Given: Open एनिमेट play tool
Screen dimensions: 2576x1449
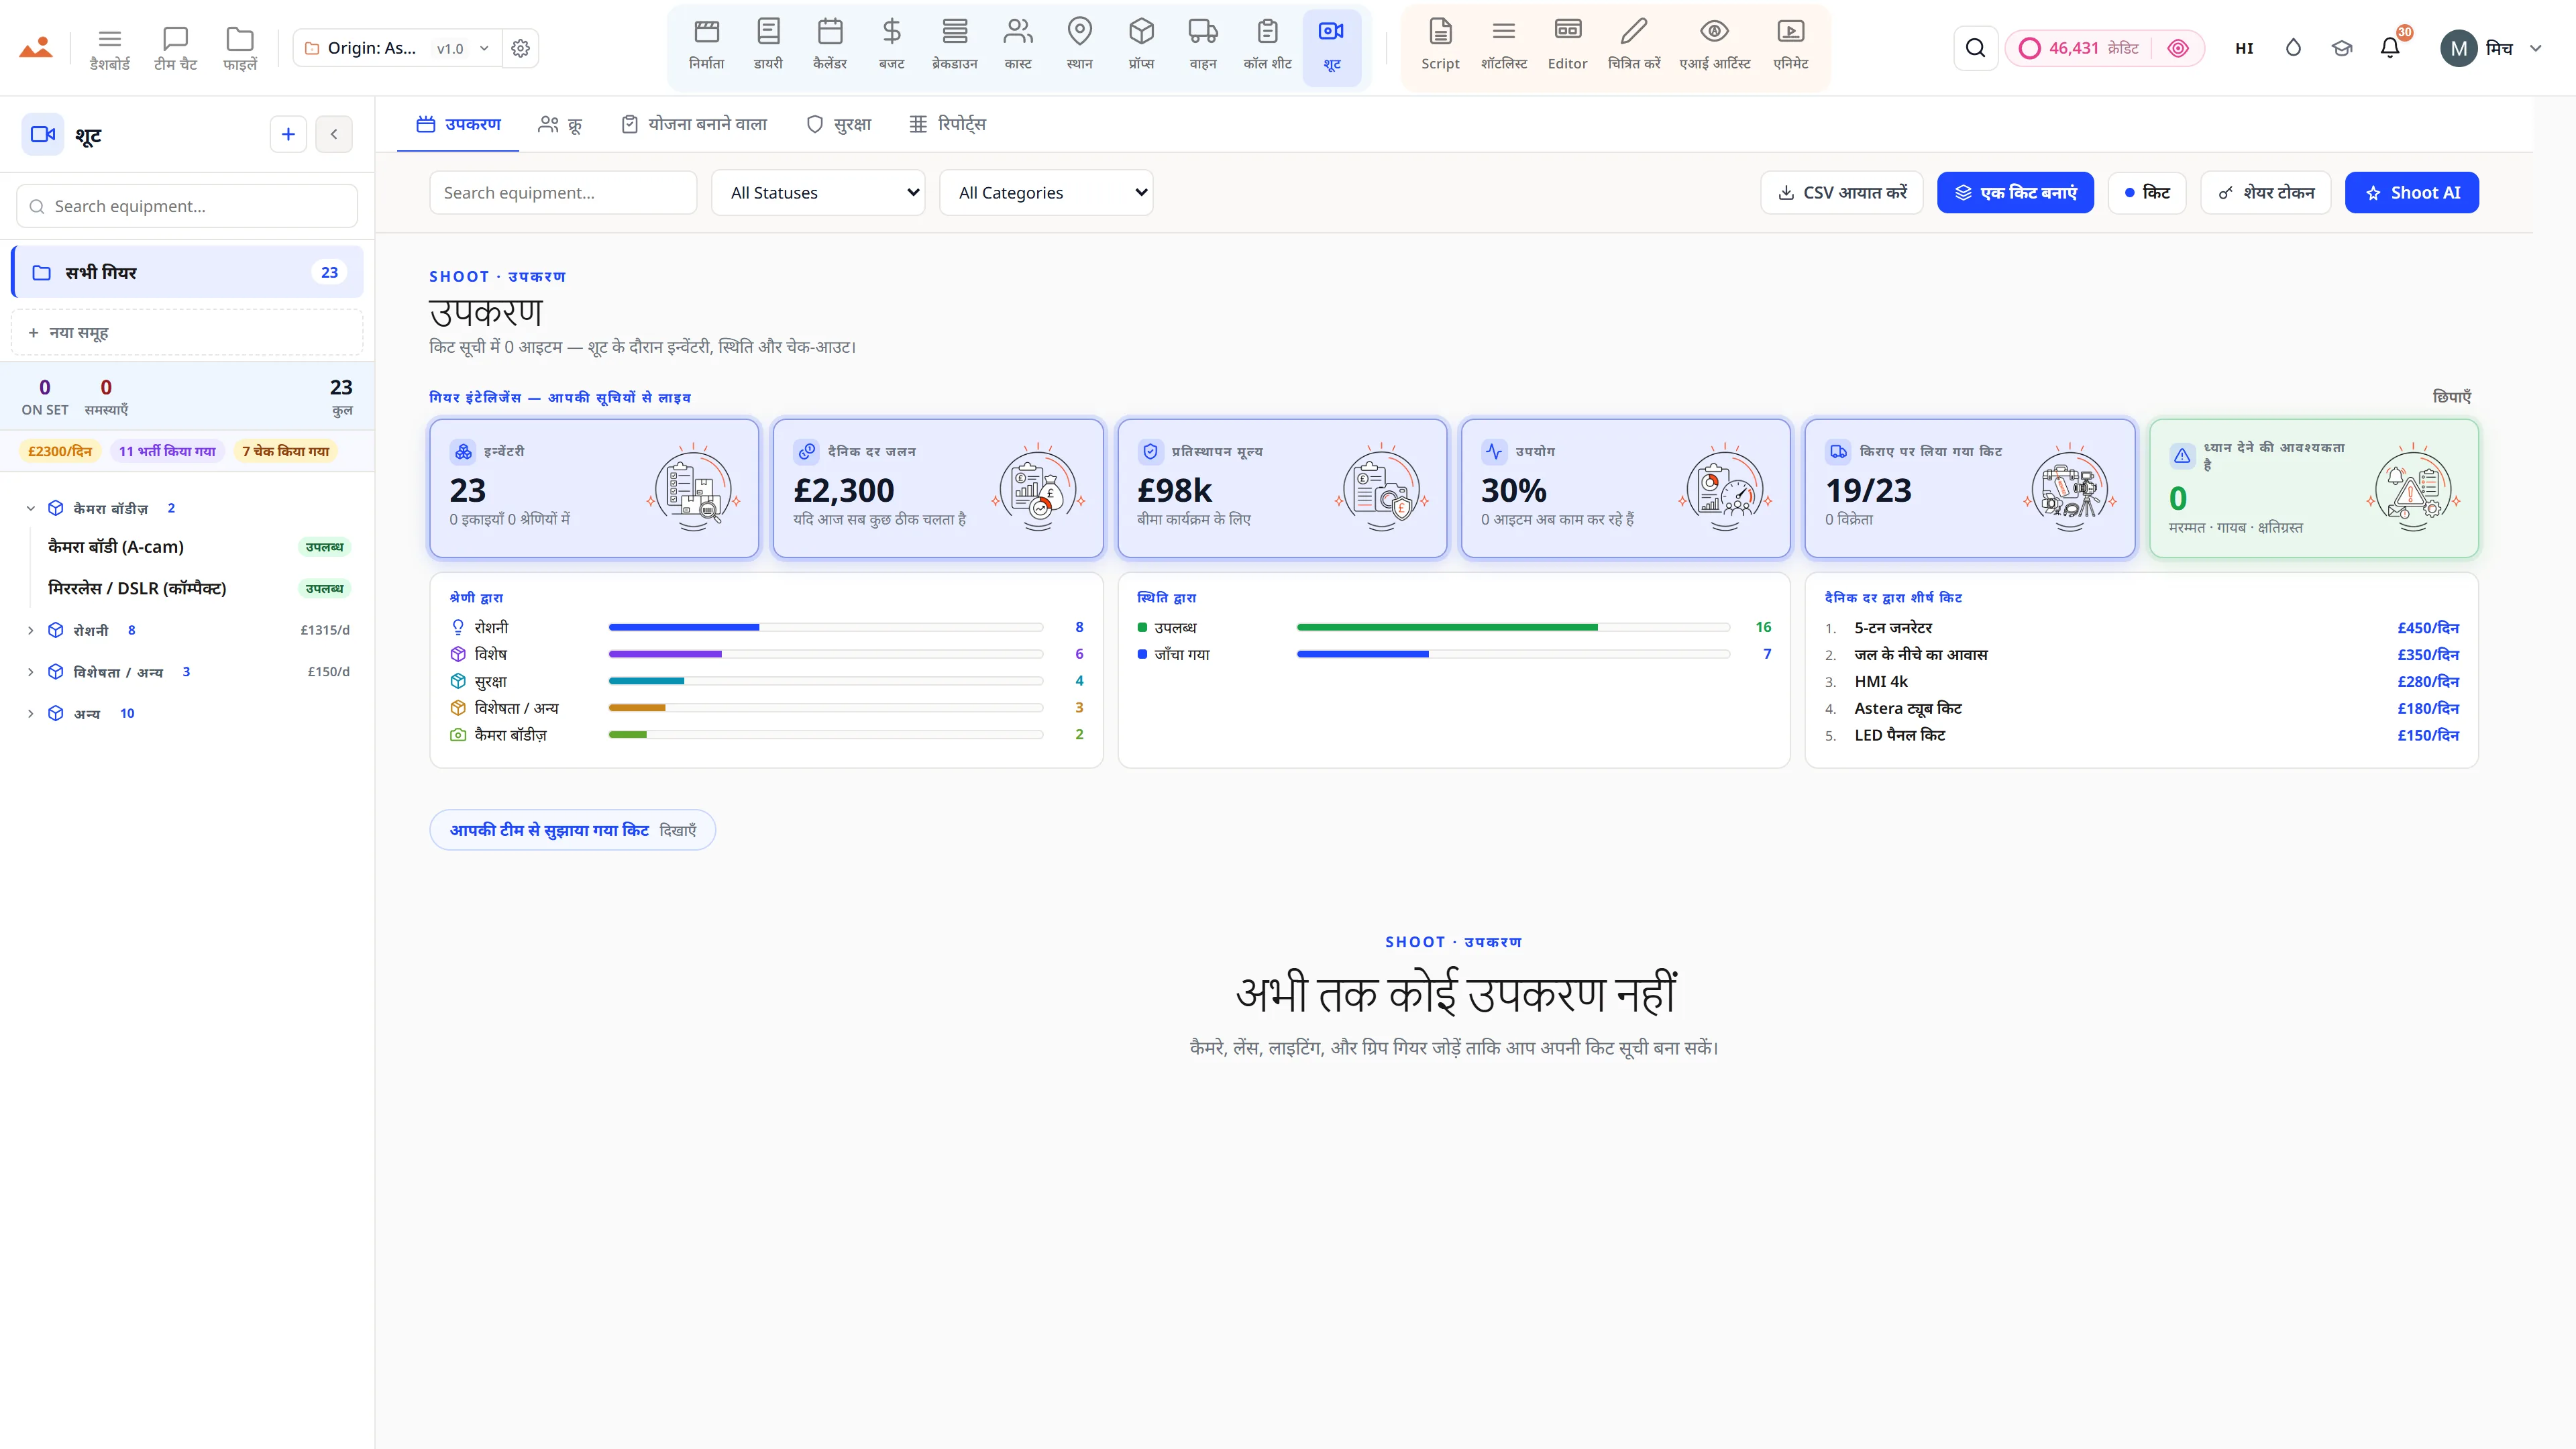Looking at the screenshot, I should (x=1791, y=47).
